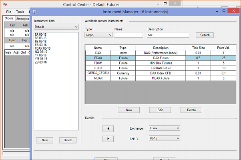Select FDAX 03-16 in instrument list
Image resolution: width=241 pixels, height=160 pixels.
coord(42,48)
